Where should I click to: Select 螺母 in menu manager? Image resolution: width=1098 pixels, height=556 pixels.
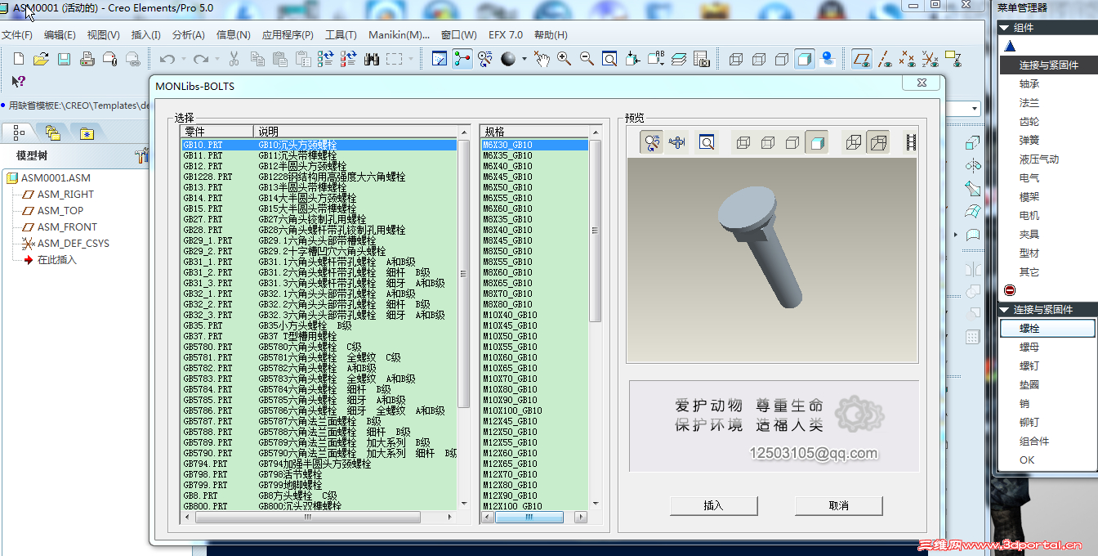point(1029,347)
